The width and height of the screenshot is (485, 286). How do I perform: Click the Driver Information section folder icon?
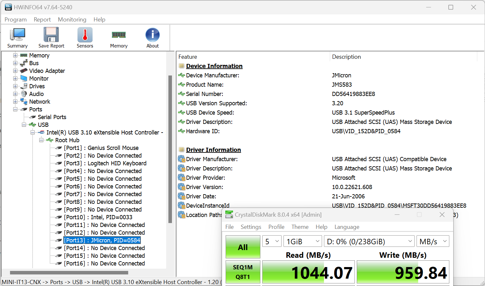click(182, 150)
